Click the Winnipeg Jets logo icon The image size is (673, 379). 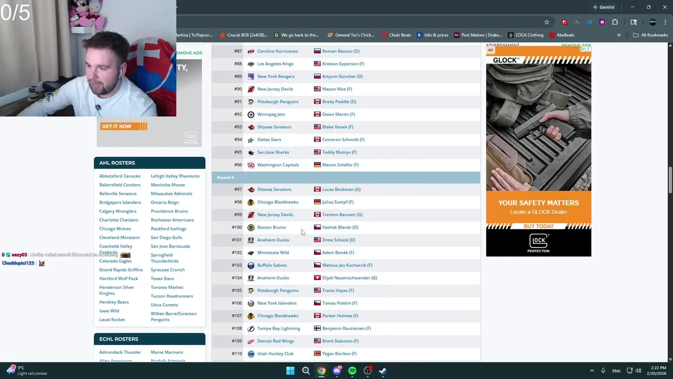[x=251, y=114]
